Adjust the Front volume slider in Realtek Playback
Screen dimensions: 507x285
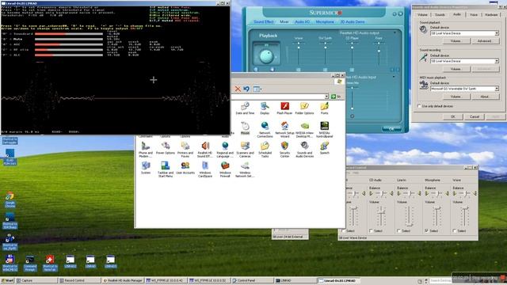(x=379, y=51)
